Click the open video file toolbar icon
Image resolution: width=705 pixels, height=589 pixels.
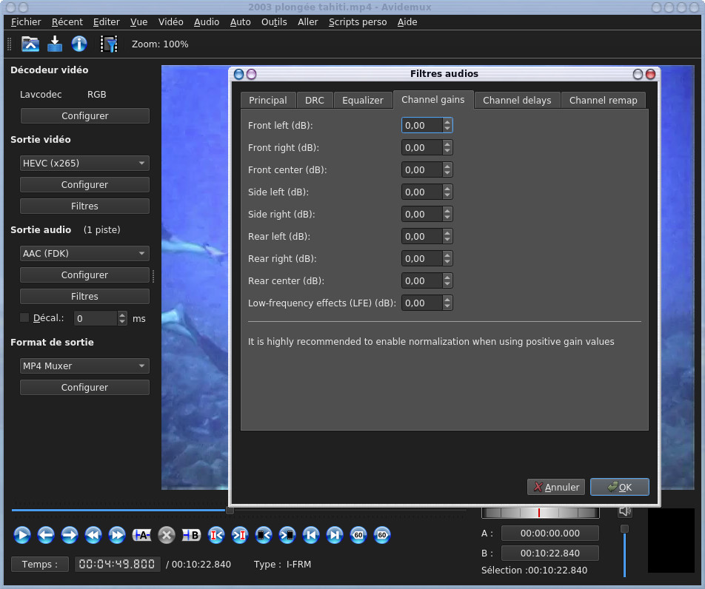(30, 44)
